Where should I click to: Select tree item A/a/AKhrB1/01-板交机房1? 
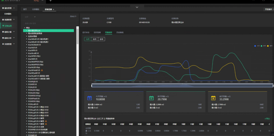[x=38, y=39]
